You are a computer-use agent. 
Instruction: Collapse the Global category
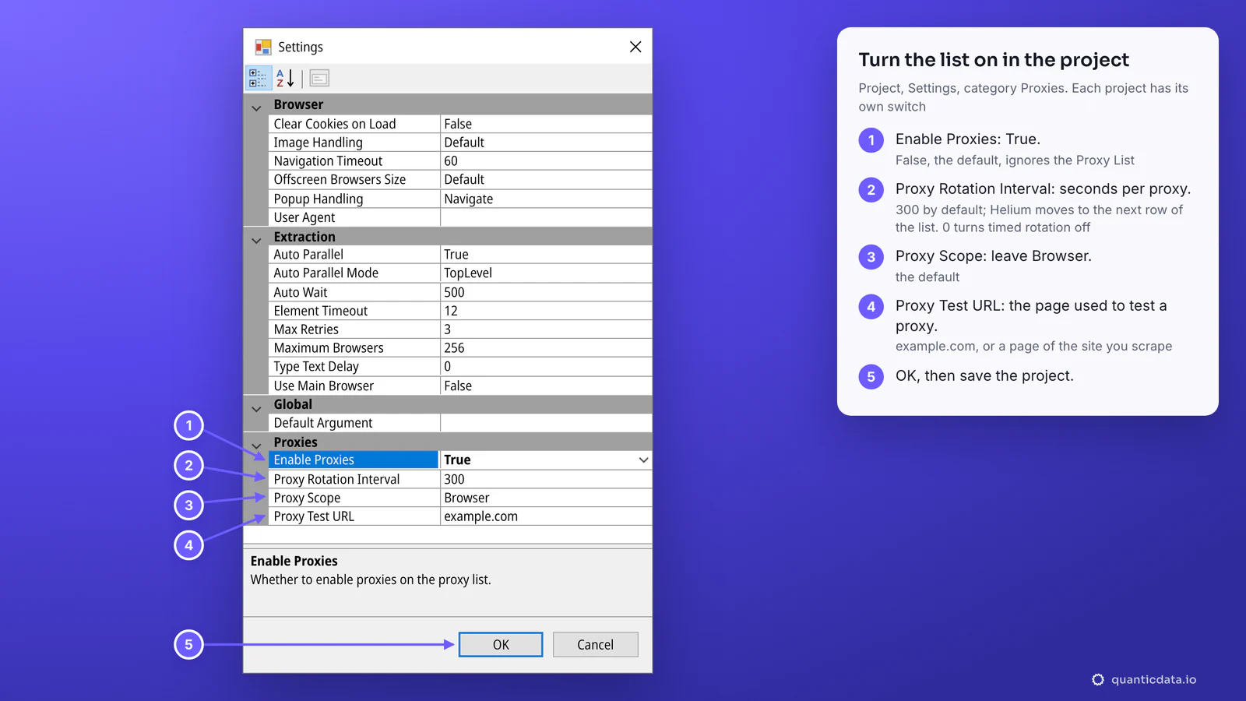point(256,409)
